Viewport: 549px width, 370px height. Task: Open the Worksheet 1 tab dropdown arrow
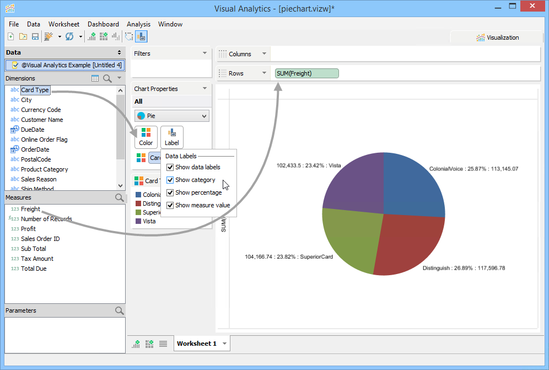pyautogui.click(x=225, y=344)
